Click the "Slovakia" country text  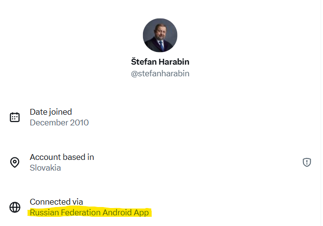[x=45, y=168]
